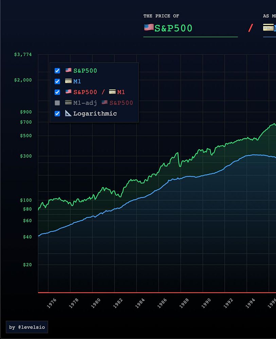Click the card icon in the S&P500 / M1 legend
Image resolution: width=276 pixels, height=339 pixels.
click(112, 92)
